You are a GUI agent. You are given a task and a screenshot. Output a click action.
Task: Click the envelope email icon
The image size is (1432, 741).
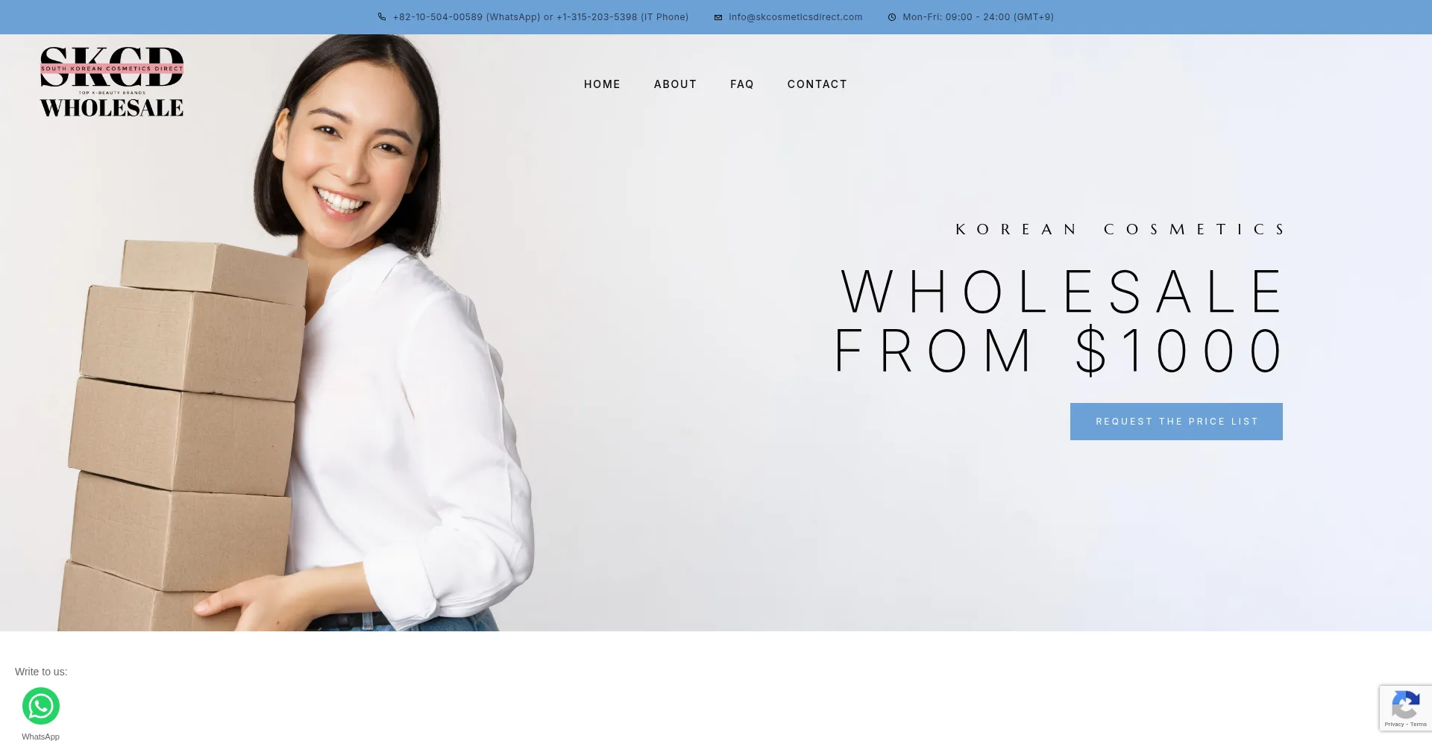[718, 17]
